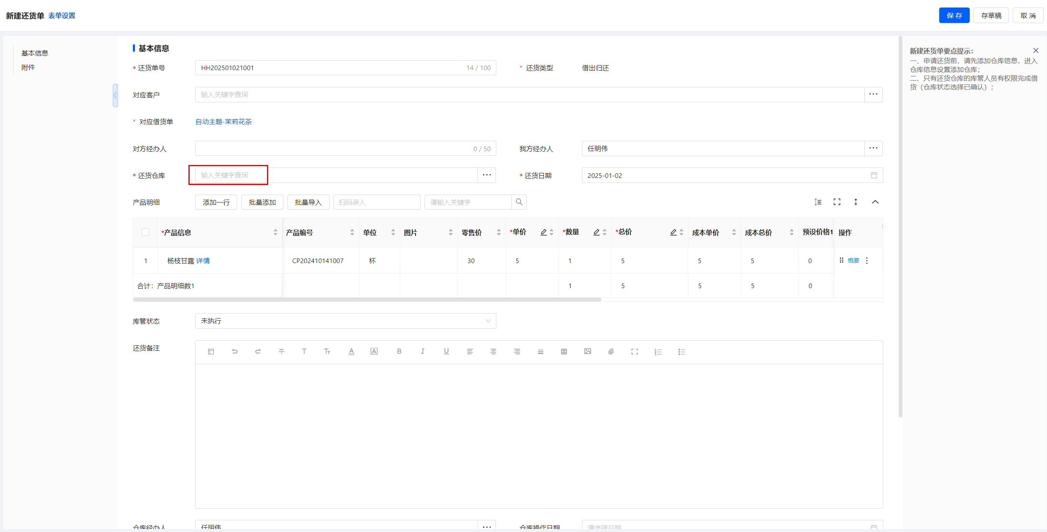Open the 还货日期 calendar picker

point(874,175)
